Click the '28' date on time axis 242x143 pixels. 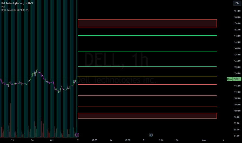pyautogui.click(x=177, y=140)
